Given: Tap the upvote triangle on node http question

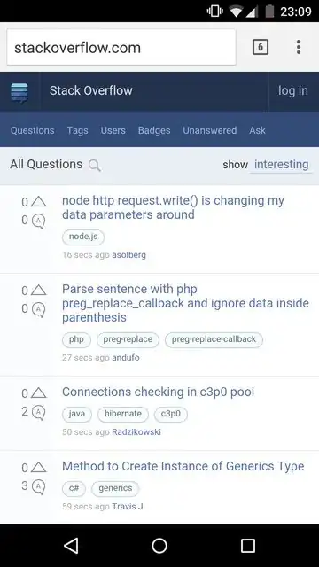Looking at the screenshot, I should point(39,202).
